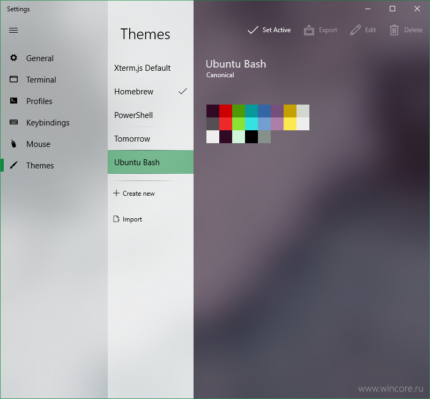
Task: Click the gray-green swatch in third row
Action: (x=264, y=137)
